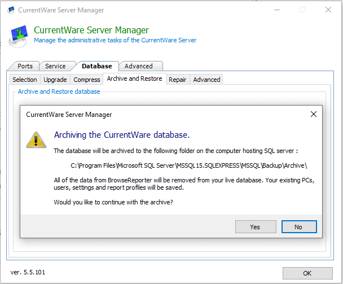Viewport: 343px width, 284px height.
Task: Click the archive folder path text
Action: (x=189, y=165)
